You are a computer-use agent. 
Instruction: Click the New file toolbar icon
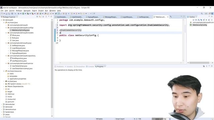tap(2, 14)
